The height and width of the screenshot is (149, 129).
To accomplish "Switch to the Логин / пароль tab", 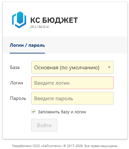I will (27, 45).
